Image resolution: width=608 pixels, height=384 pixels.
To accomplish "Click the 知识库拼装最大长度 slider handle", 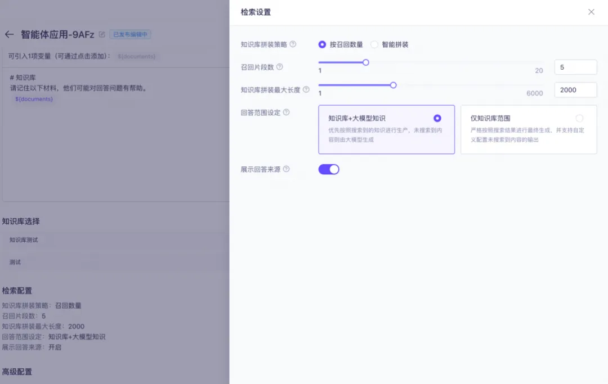I will [x=393, y=85].
